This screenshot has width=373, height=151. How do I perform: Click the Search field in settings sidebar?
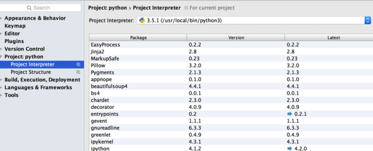(40, 8)
